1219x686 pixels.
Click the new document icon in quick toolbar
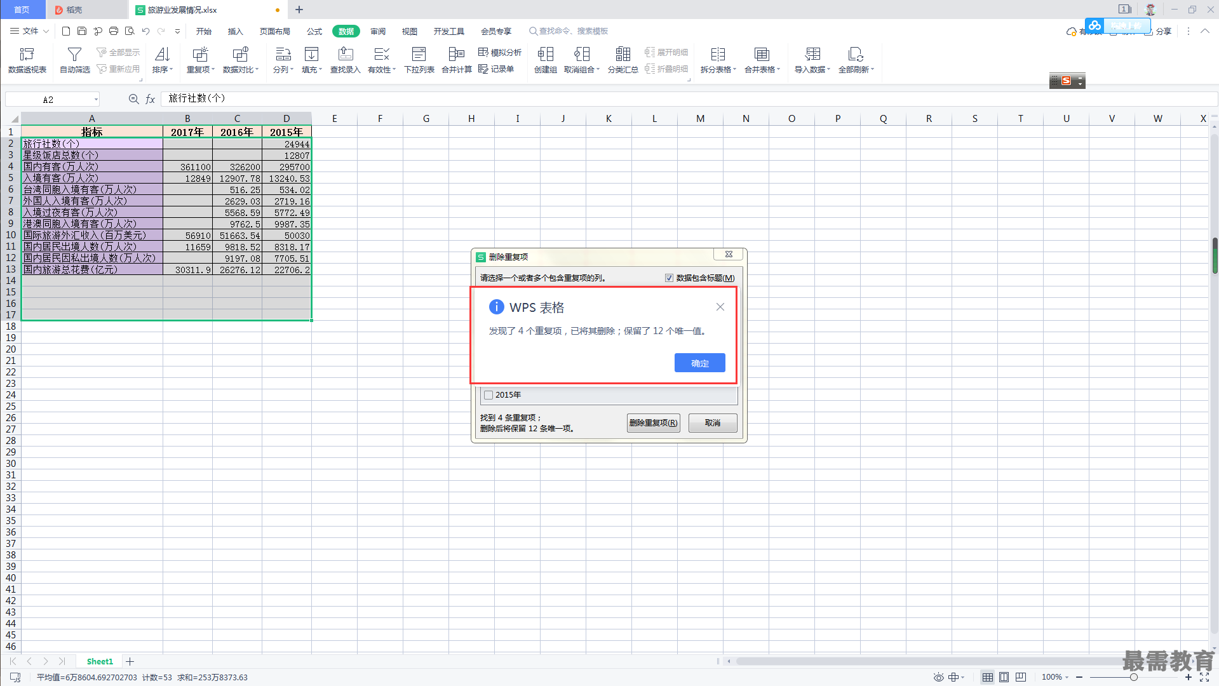(66, 30)
